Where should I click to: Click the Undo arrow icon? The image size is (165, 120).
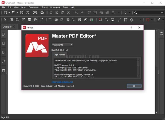point(76,13)
